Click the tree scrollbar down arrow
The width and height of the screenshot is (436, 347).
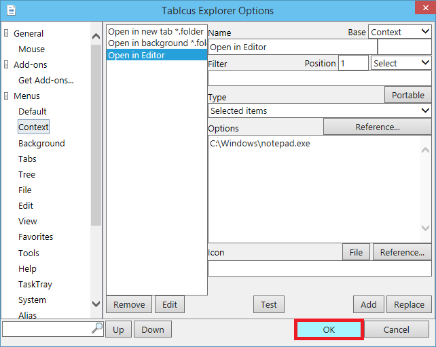(x=96, y=304)
